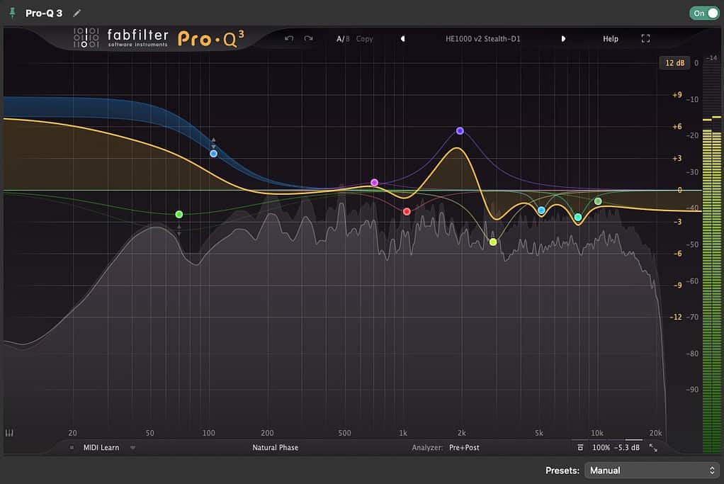The height and width of the screenshot is (484, 724).
Task: Go to next preset with right arrow
Action: click(x=563, y=39)
